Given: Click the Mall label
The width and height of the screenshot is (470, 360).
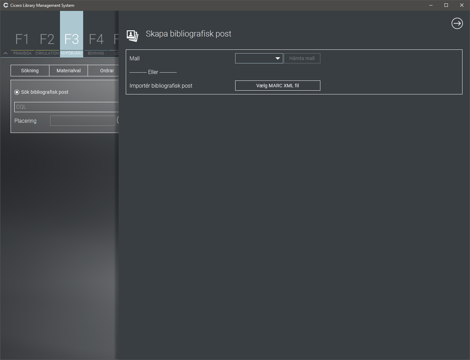Looking at the screenshot, I should [135, 58].
